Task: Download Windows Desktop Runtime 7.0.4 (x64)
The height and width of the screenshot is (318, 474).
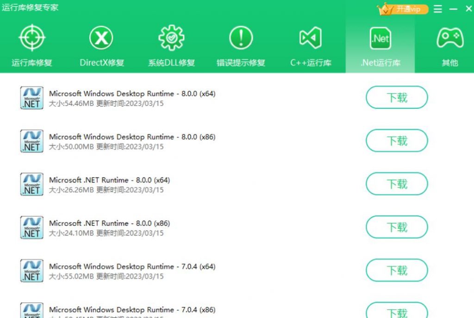Action: pyautogui.click(x=397, y=270)
